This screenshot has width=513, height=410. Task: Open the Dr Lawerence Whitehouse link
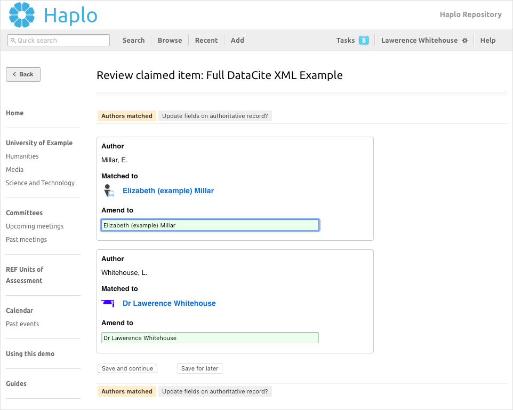[x=169, y=303]
